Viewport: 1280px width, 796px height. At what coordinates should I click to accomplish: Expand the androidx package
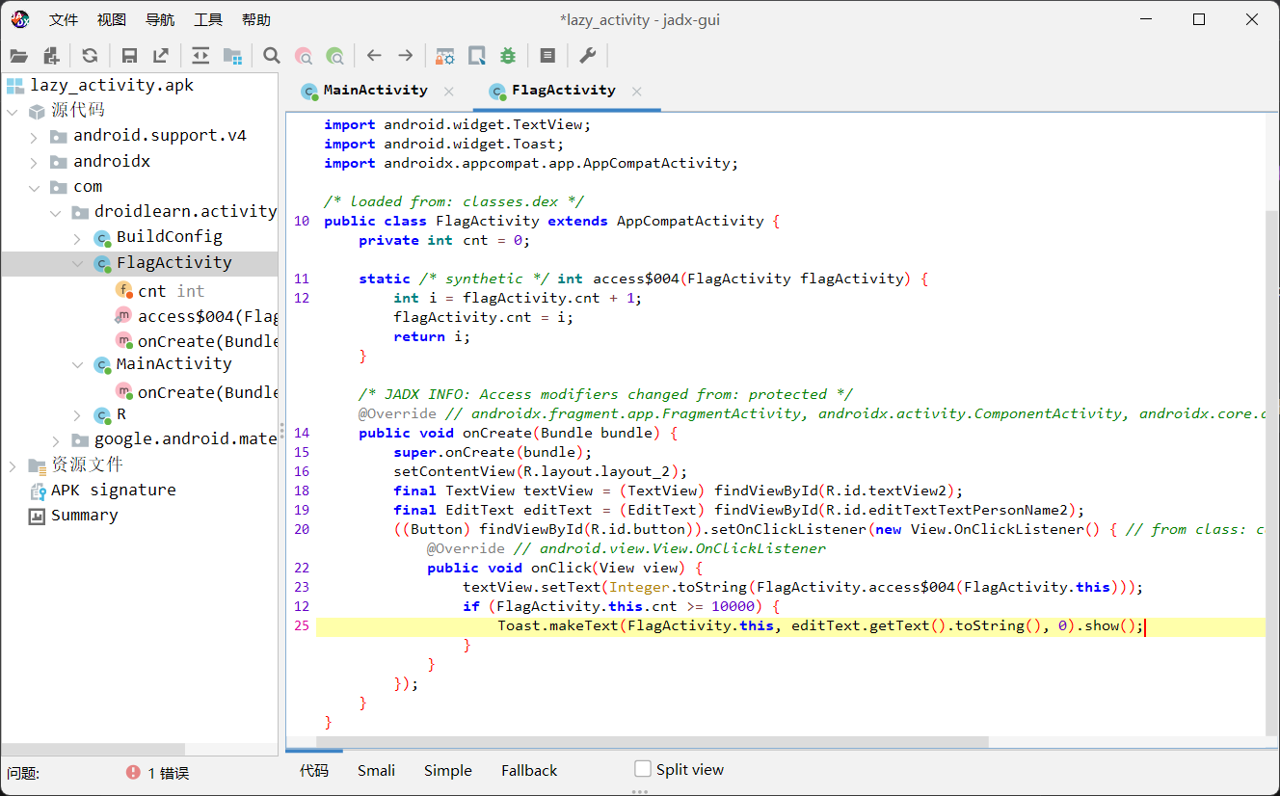(x=34, y=162)
